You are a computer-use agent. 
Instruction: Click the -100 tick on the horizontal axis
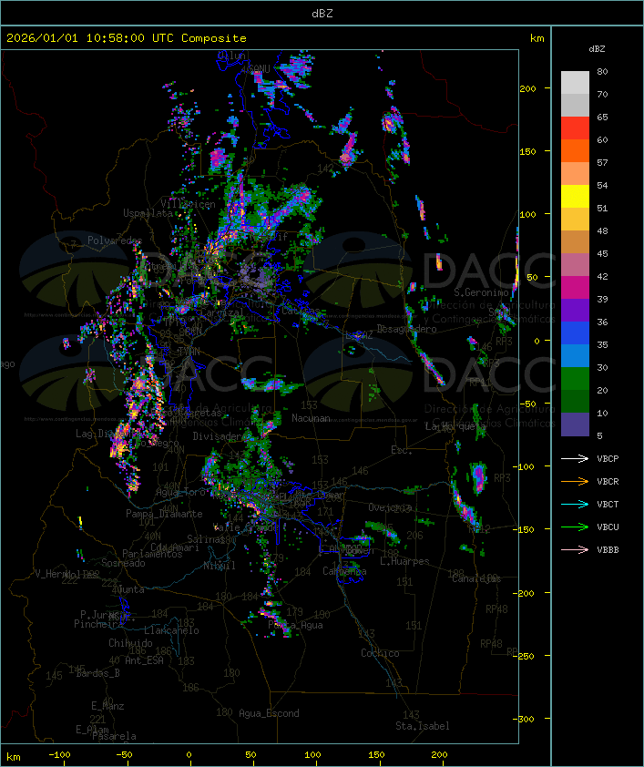(x=59, y=755)
